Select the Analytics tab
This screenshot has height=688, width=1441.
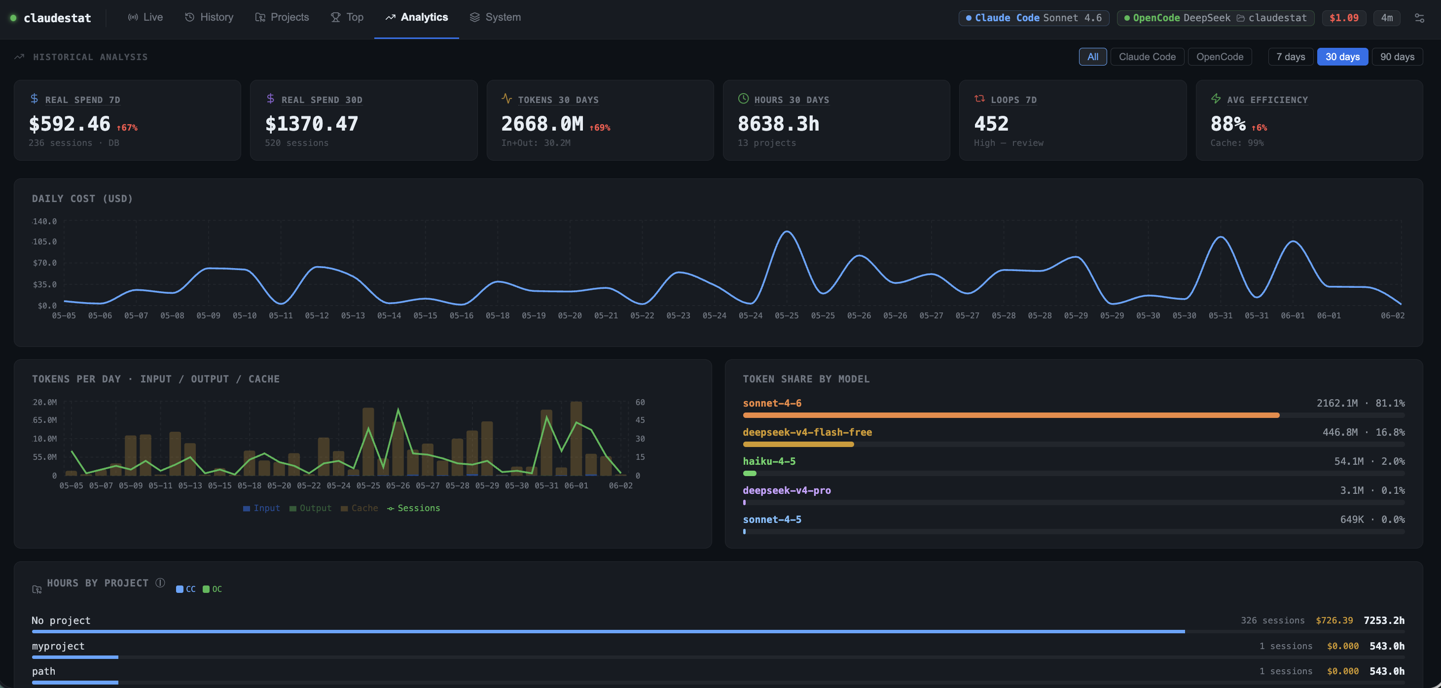coord(417,17)
